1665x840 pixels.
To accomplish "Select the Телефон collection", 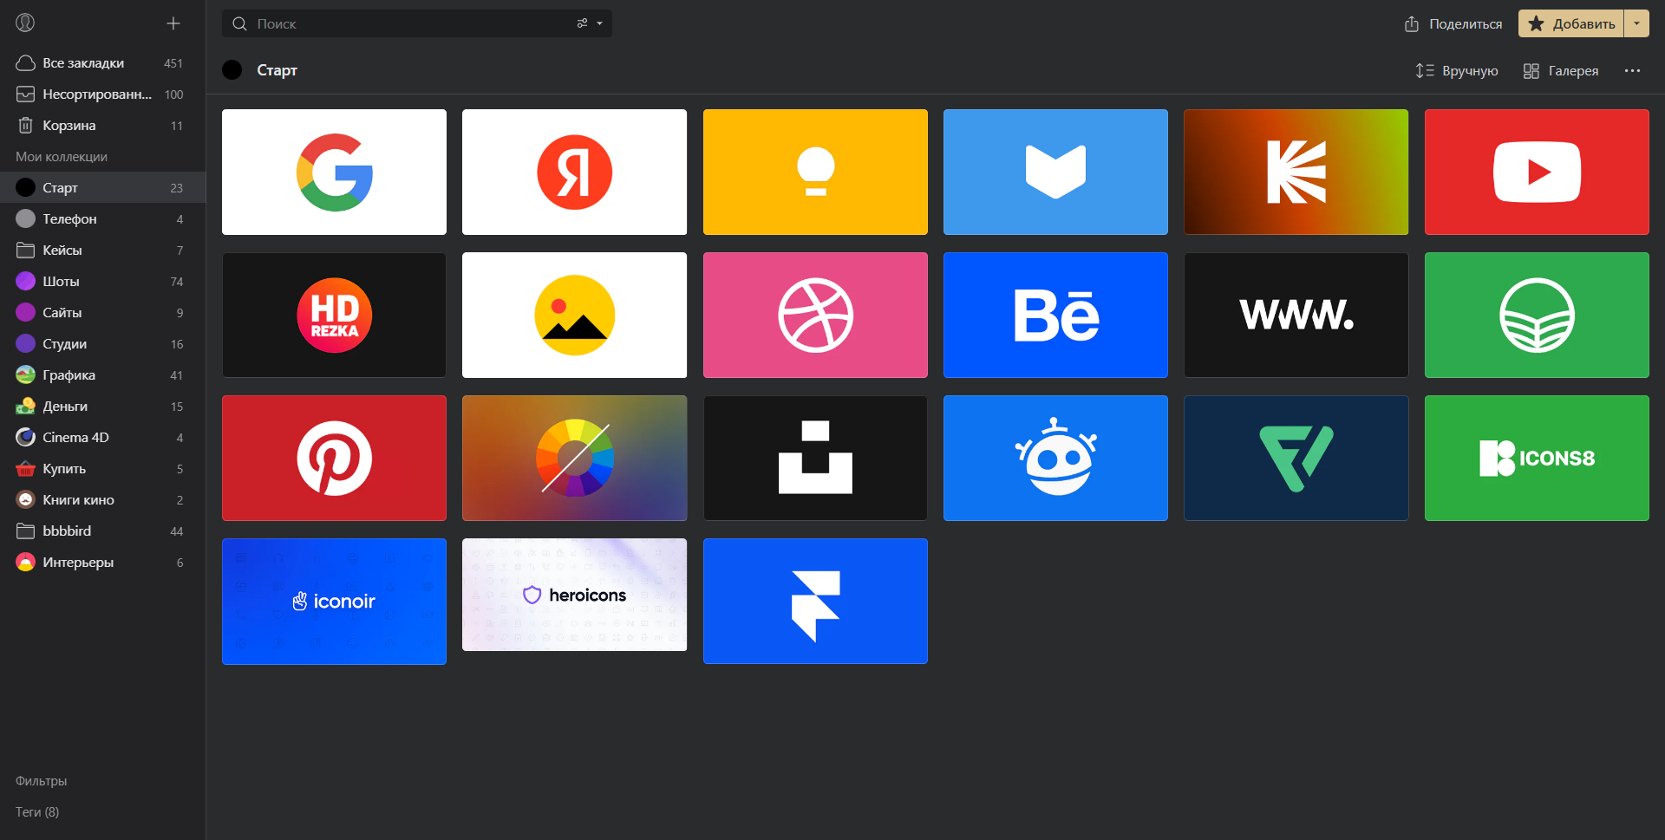I will 102,218.
